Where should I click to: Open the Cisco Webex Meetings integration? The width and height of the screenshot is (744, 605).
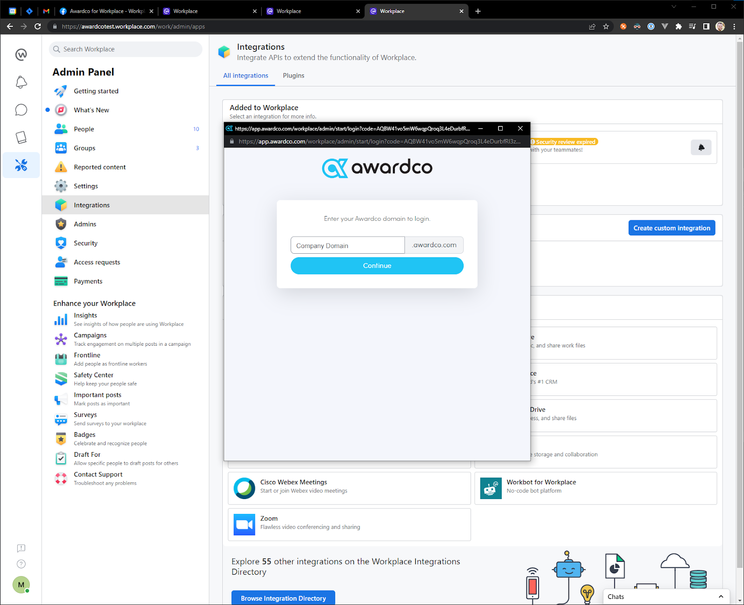[x=293, y=482]
